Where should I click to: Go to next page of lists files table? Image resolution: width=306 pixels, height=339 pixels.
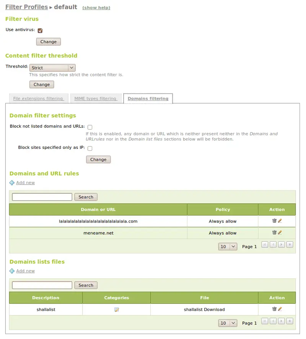tap(281, 321)
